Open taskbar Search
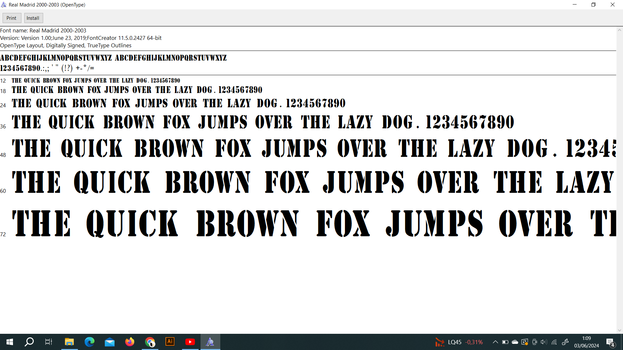This screenshot has width=623, height=350. (29, 342)
